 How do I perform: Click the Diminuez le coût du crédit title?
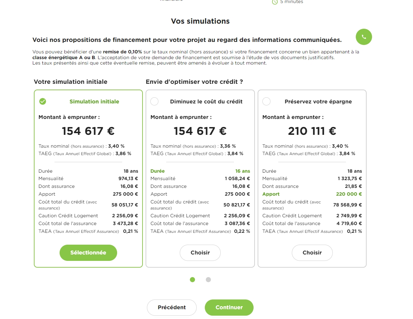click(x=206, y=101)
